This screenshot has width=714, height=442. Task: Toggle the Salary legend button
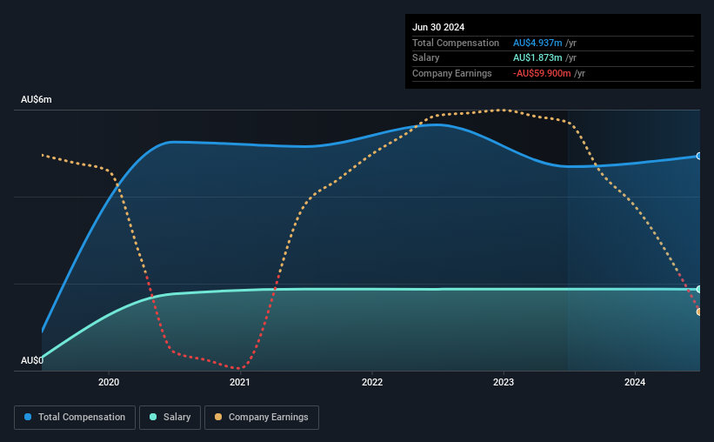click(x=170, y=418)
